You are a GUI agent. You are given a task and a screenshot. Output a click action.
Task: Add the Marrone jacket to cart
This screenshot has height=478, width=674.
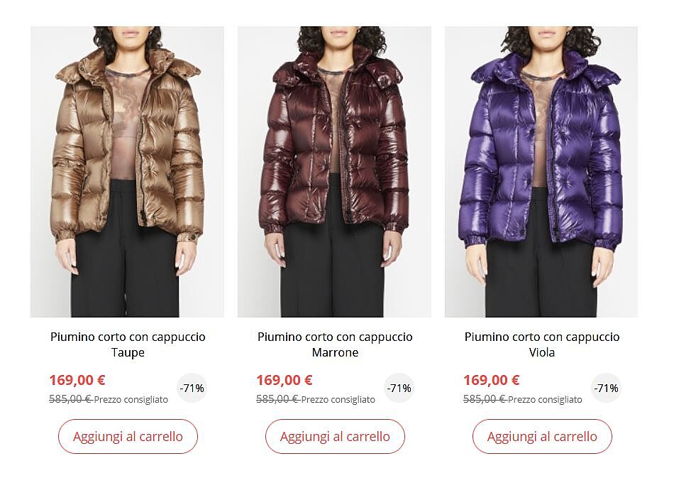click(x=335, y=436)
